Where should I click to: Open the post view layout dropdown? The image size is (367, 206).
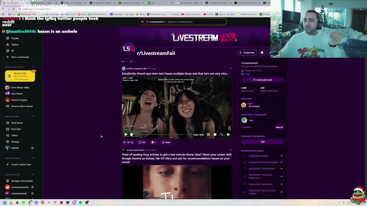133,61
